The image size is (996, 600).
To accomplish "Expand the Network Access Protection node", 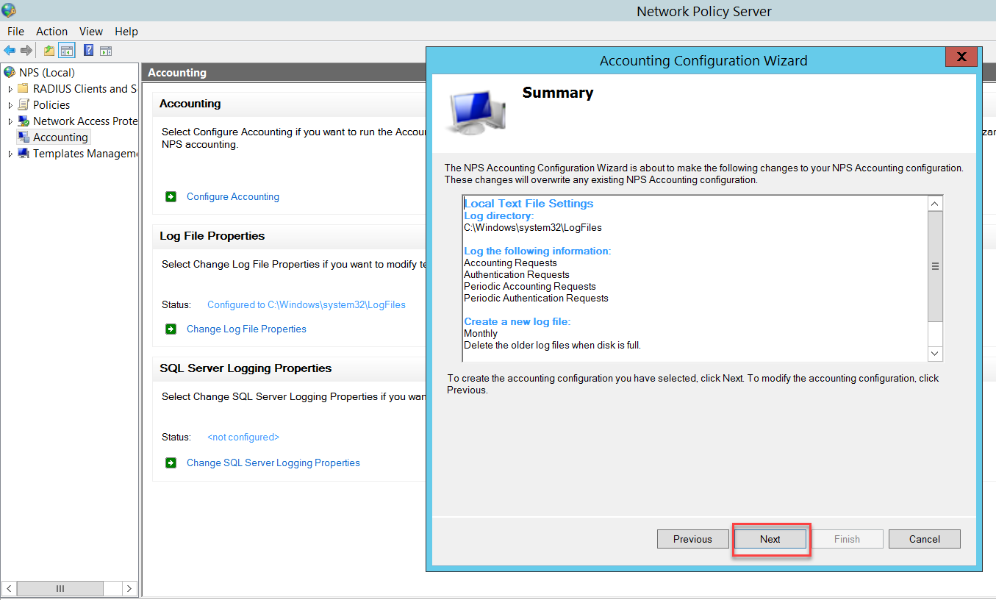I will (x=10, y=121).
